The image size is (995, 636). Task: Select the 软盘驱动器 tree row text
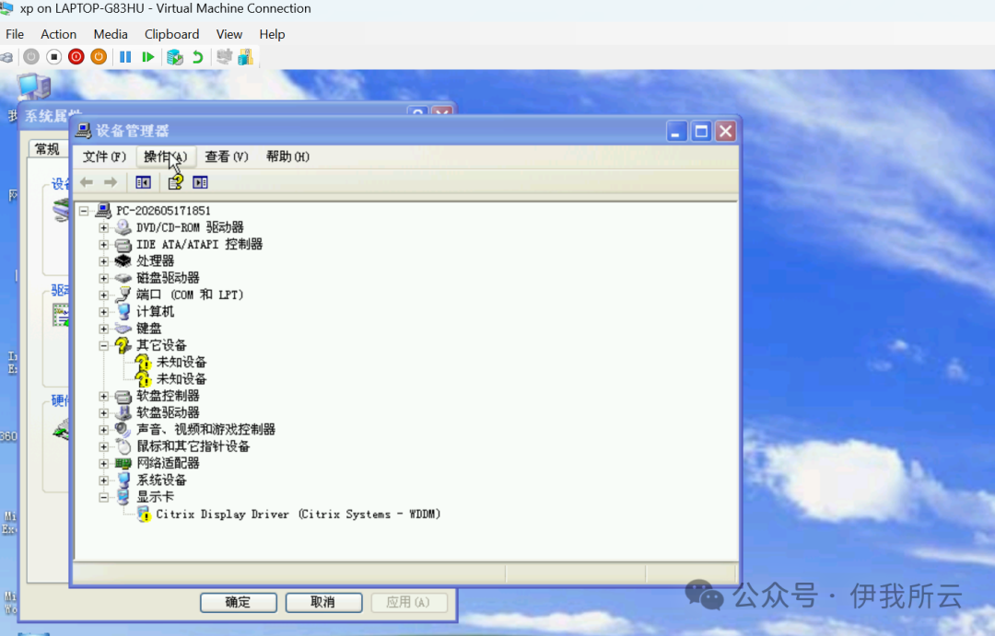pos(169,412)
